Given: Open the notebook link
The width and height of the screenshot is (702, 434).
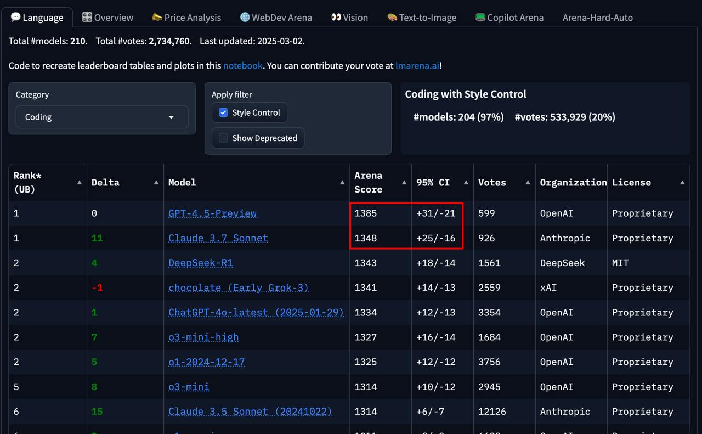Looking at the screenshot, I should point(242,66).
